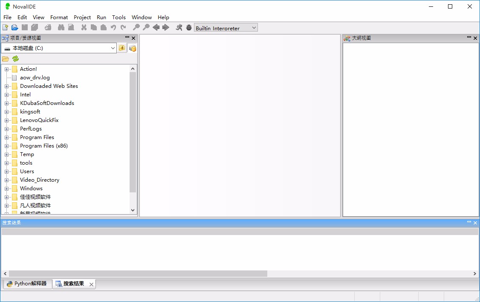Close the 搜索结果 tab

(91, 285)
